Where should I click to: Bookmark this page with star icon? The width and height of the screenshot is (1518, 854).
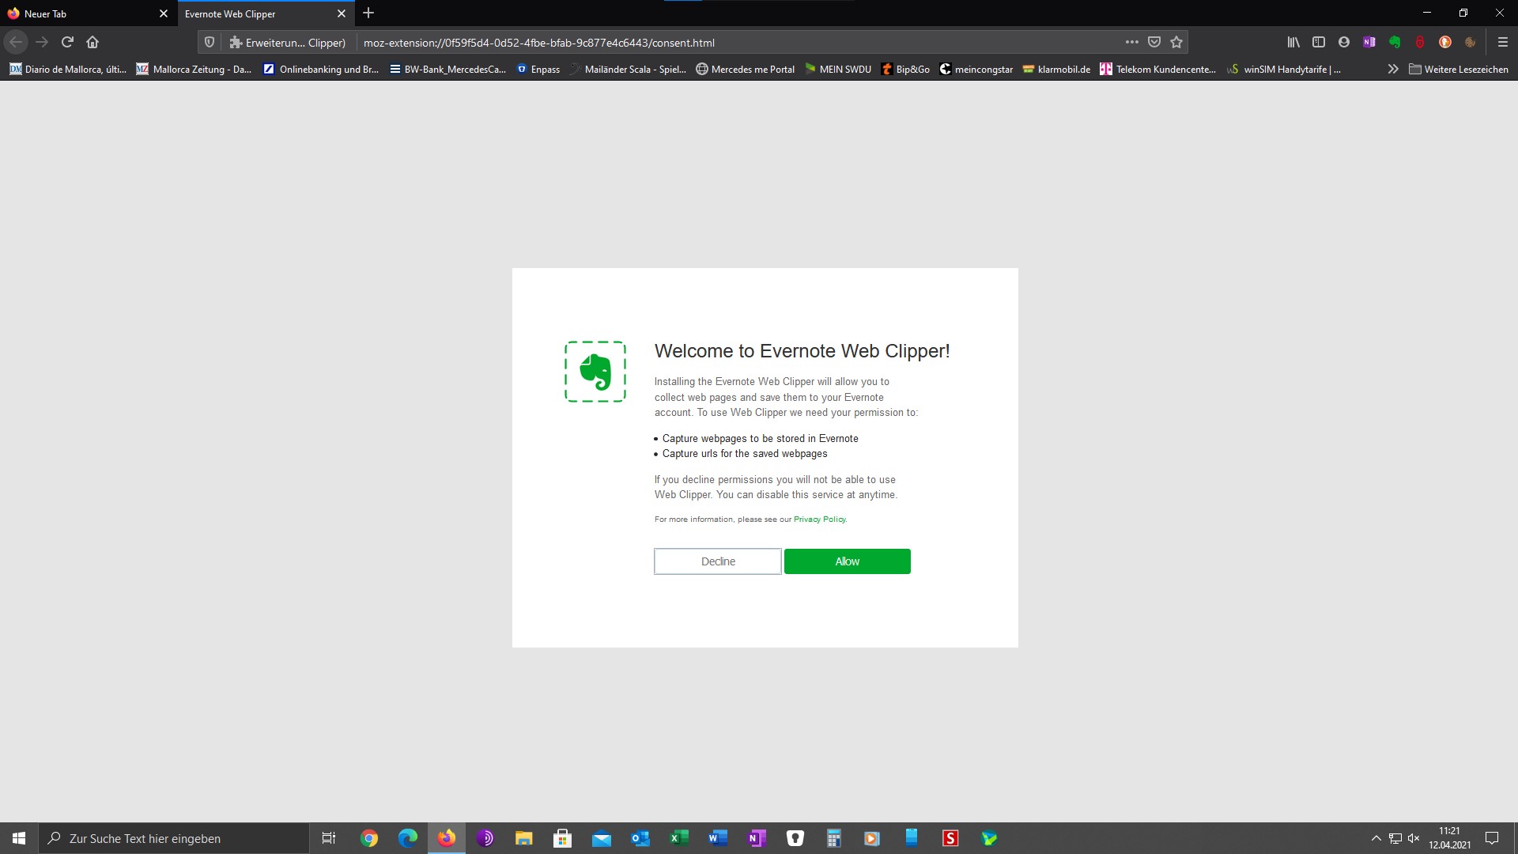(1176, 43)
